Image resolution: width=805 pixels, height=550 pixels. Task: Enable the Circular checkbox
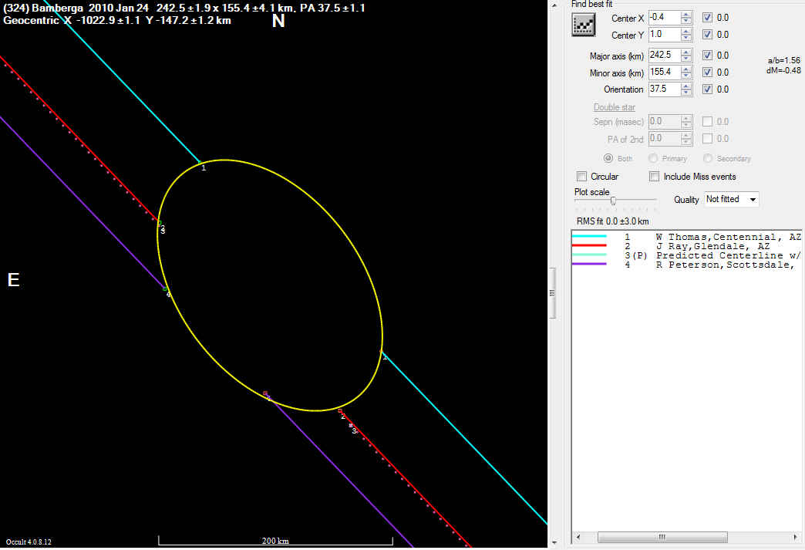pos(582,177)
